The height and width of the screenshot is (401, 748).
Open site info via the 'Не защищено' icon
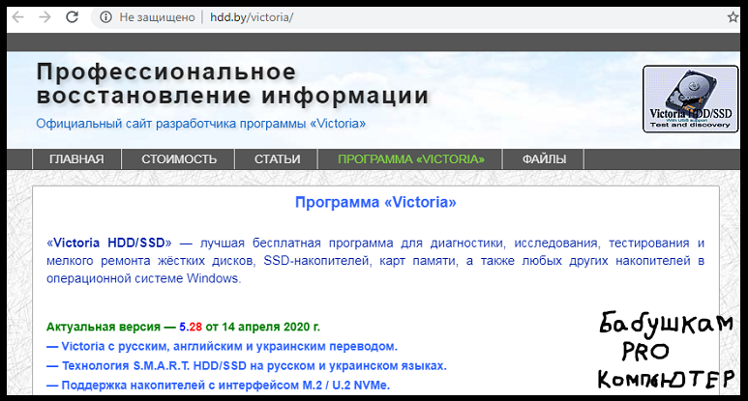(105, 17)
